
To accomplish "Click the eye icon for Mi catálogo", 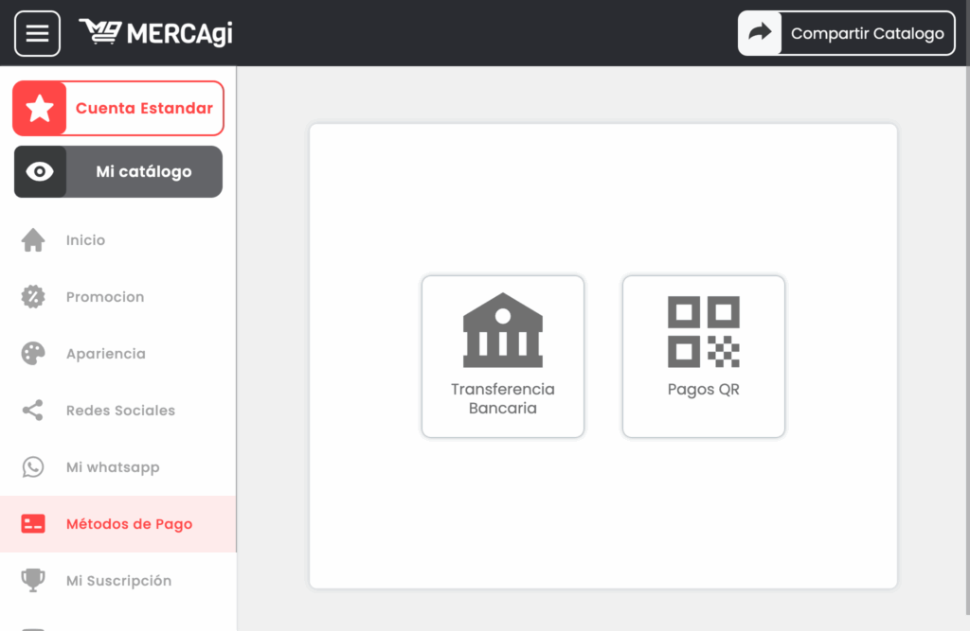I will coord(40,172).
